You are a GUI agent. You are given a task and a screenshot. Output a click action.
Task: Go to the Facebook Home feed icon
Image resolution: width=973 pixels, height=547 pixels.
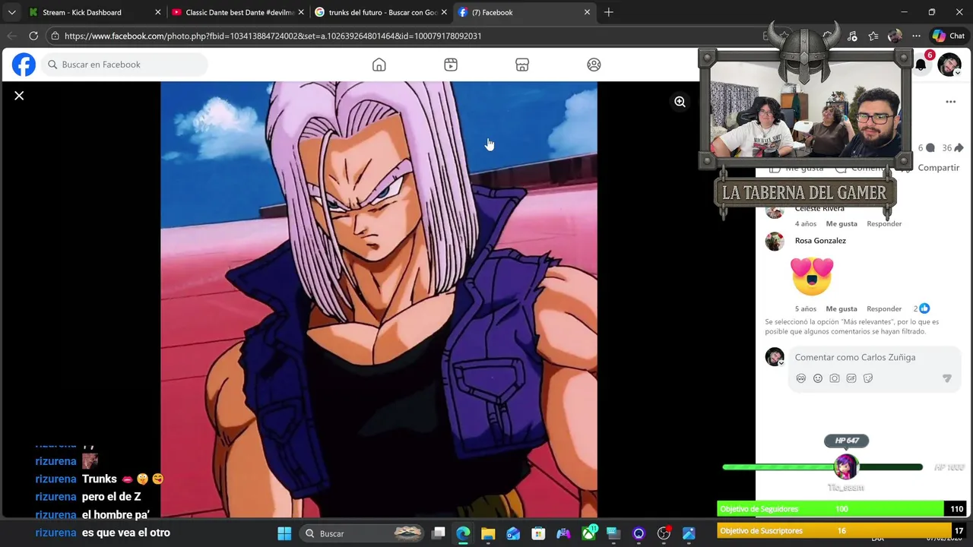[x=379, y=65]
